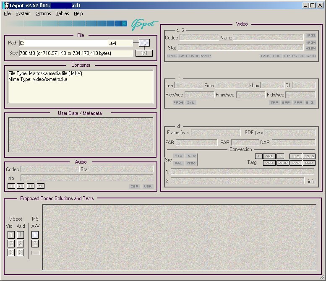Screen dimensions: 326x281
Task: Click the S240 colorimetry indicator
Action: tap(310, 56)
